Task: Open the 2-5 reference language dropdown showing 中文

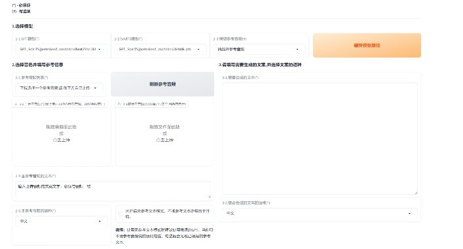Action: click(61, 221)
